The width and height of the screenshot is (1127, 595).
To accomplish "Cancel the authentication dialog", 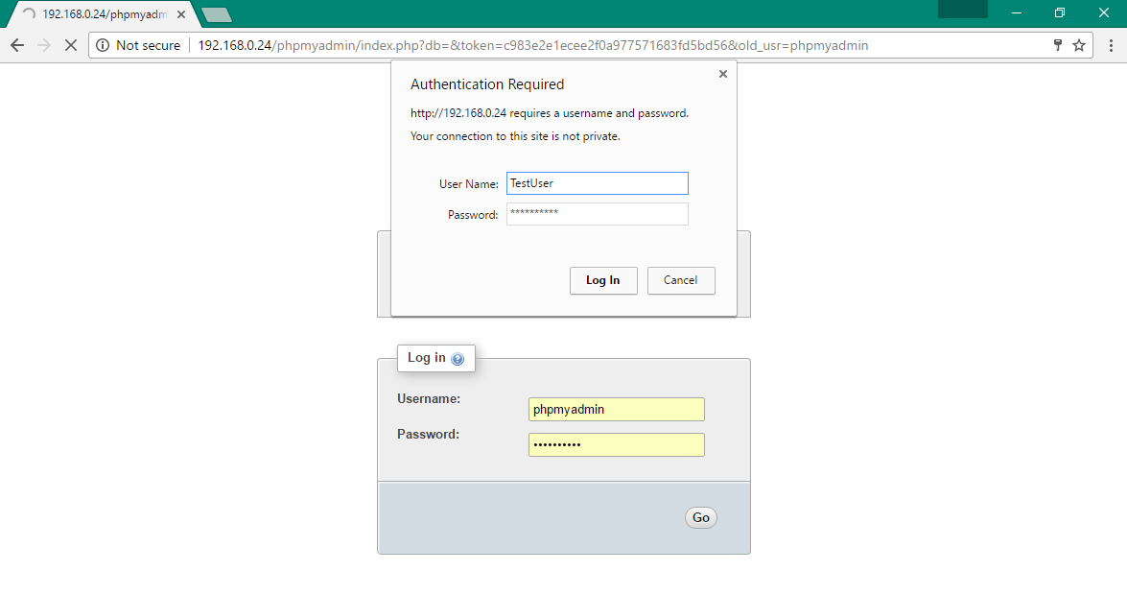I will [x=681, y=280].
